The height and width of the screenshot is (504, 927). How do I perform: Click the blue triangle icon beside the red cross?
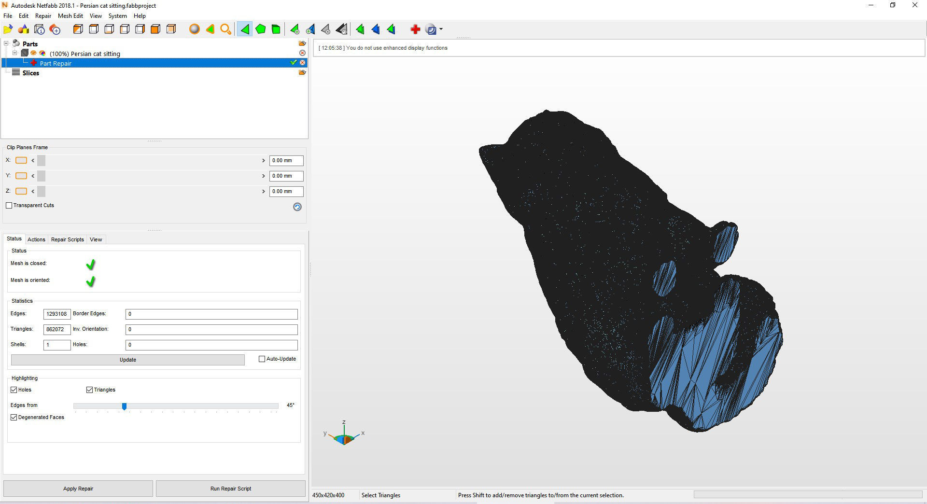tap(375, 29)
